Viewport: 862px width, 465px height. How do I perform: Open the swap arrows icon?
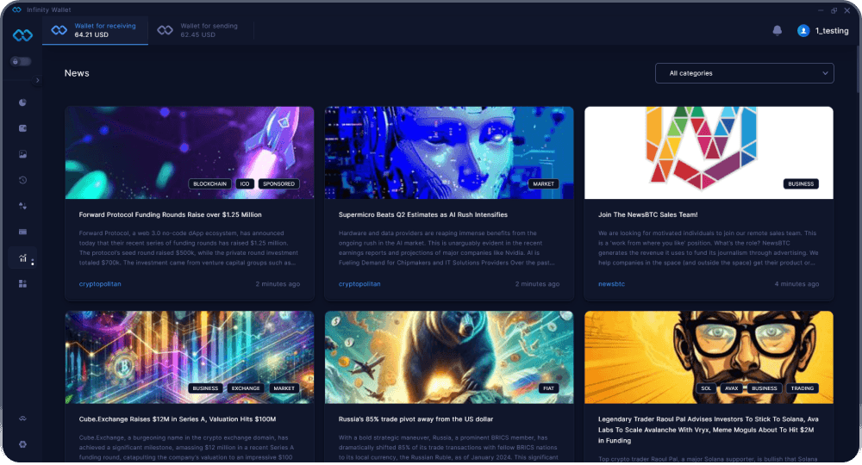click(x=22, y=206)
